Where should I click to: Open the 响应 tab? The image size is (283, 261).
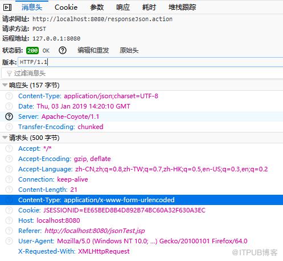(123, 7)
